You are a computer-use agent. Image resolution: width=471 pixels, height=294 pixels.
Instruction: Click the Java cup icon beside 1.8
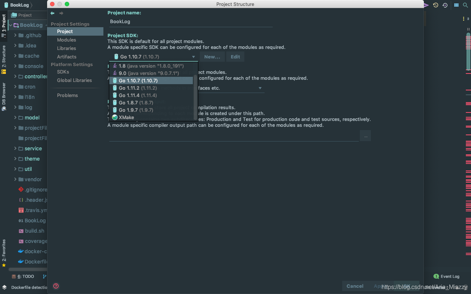coord(115,66)
